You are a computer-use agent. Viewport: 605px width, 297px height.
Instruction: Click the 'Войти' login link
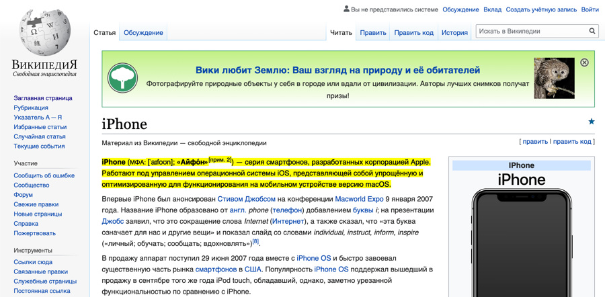click(590, 9)
